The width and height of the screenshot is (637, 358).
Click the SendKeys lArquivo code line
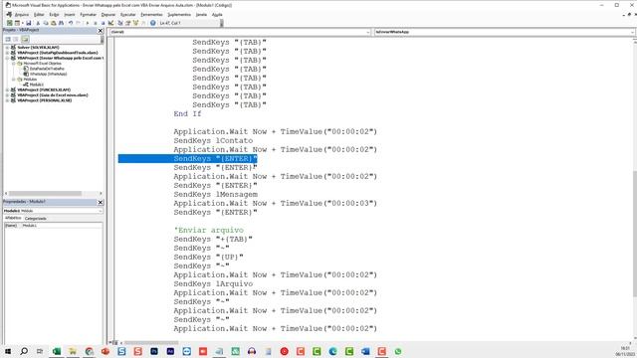[213, 283]
